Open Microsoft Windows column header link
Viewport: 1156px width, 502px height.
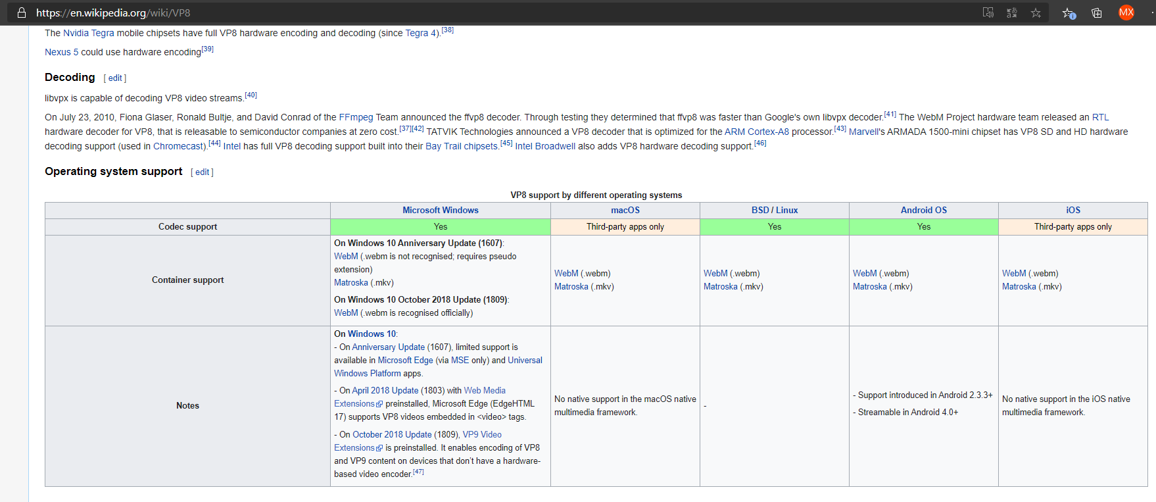pos(441,211)
